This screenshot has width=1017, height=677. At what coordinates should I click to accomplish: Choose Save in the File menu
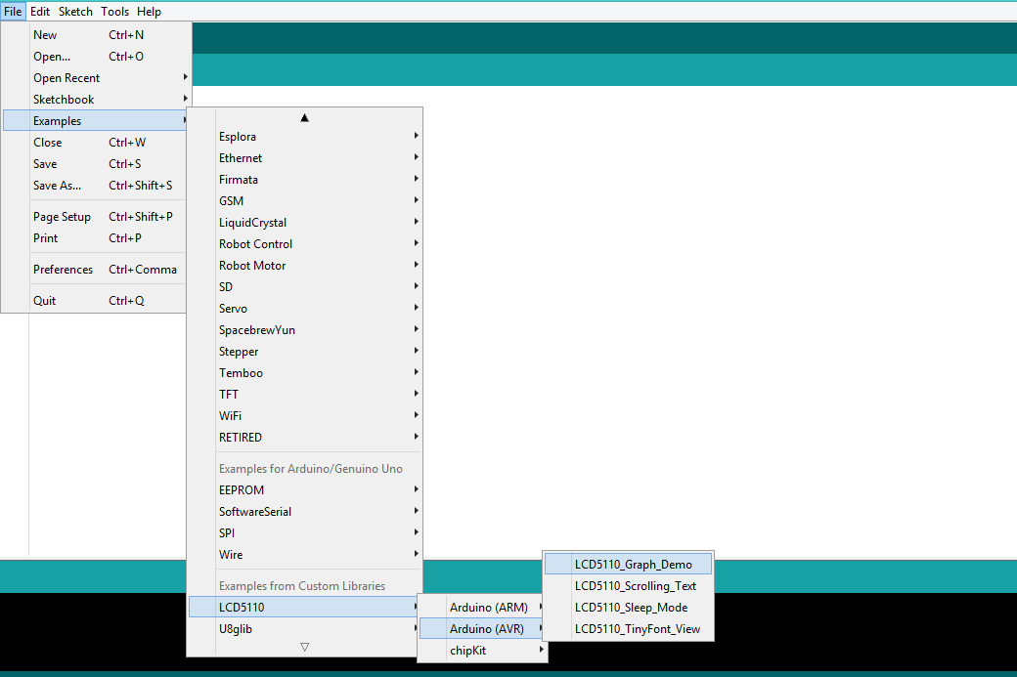[97, 164]
